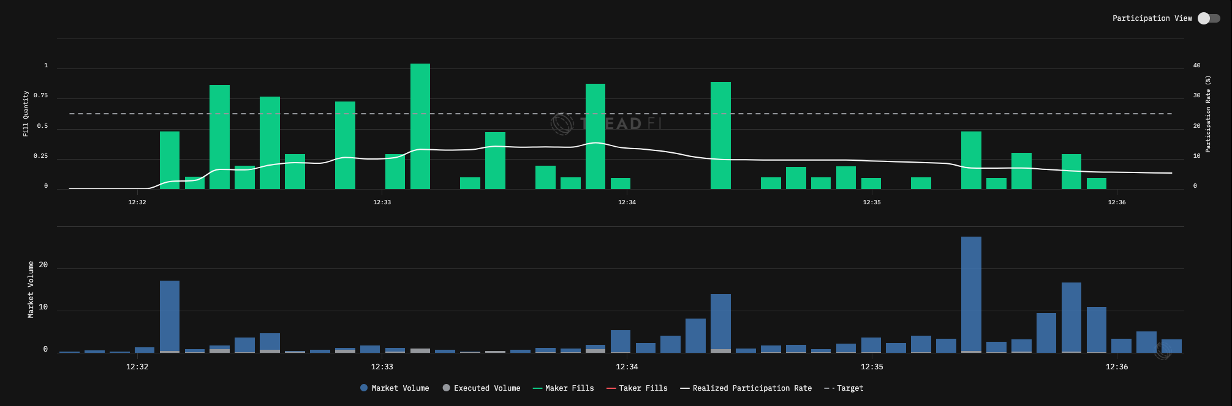Click the 12:35 tick on market volume axis
Viewport: 1232px width, 406px height.
click(x=872, y=367)
